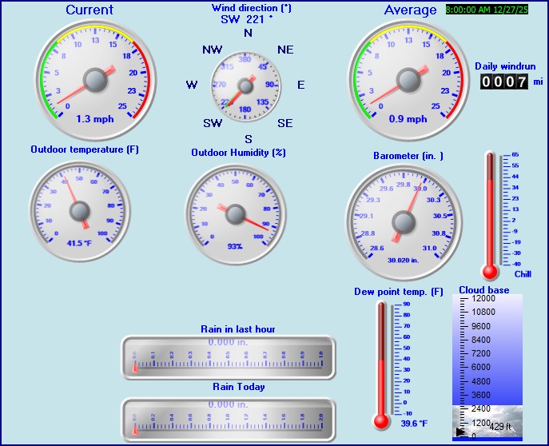Click the 'SW 221 °' reading
This screenshot has height=446, width=549.
pyautogui.click(x=246, y=19)
